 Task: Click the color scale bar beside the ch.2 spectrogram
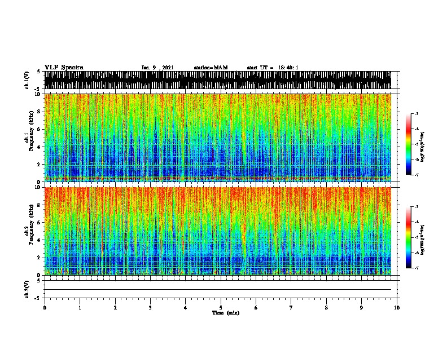click(x=409, y=237)
